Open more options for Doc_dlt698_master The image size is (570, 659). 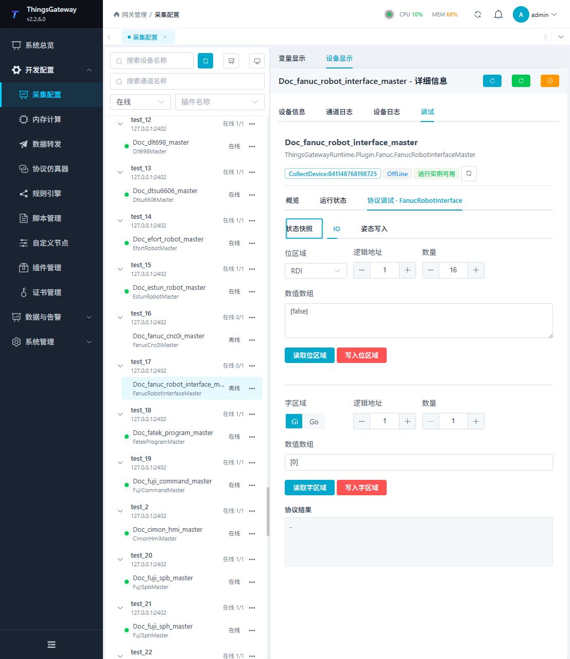pos(252,147)
